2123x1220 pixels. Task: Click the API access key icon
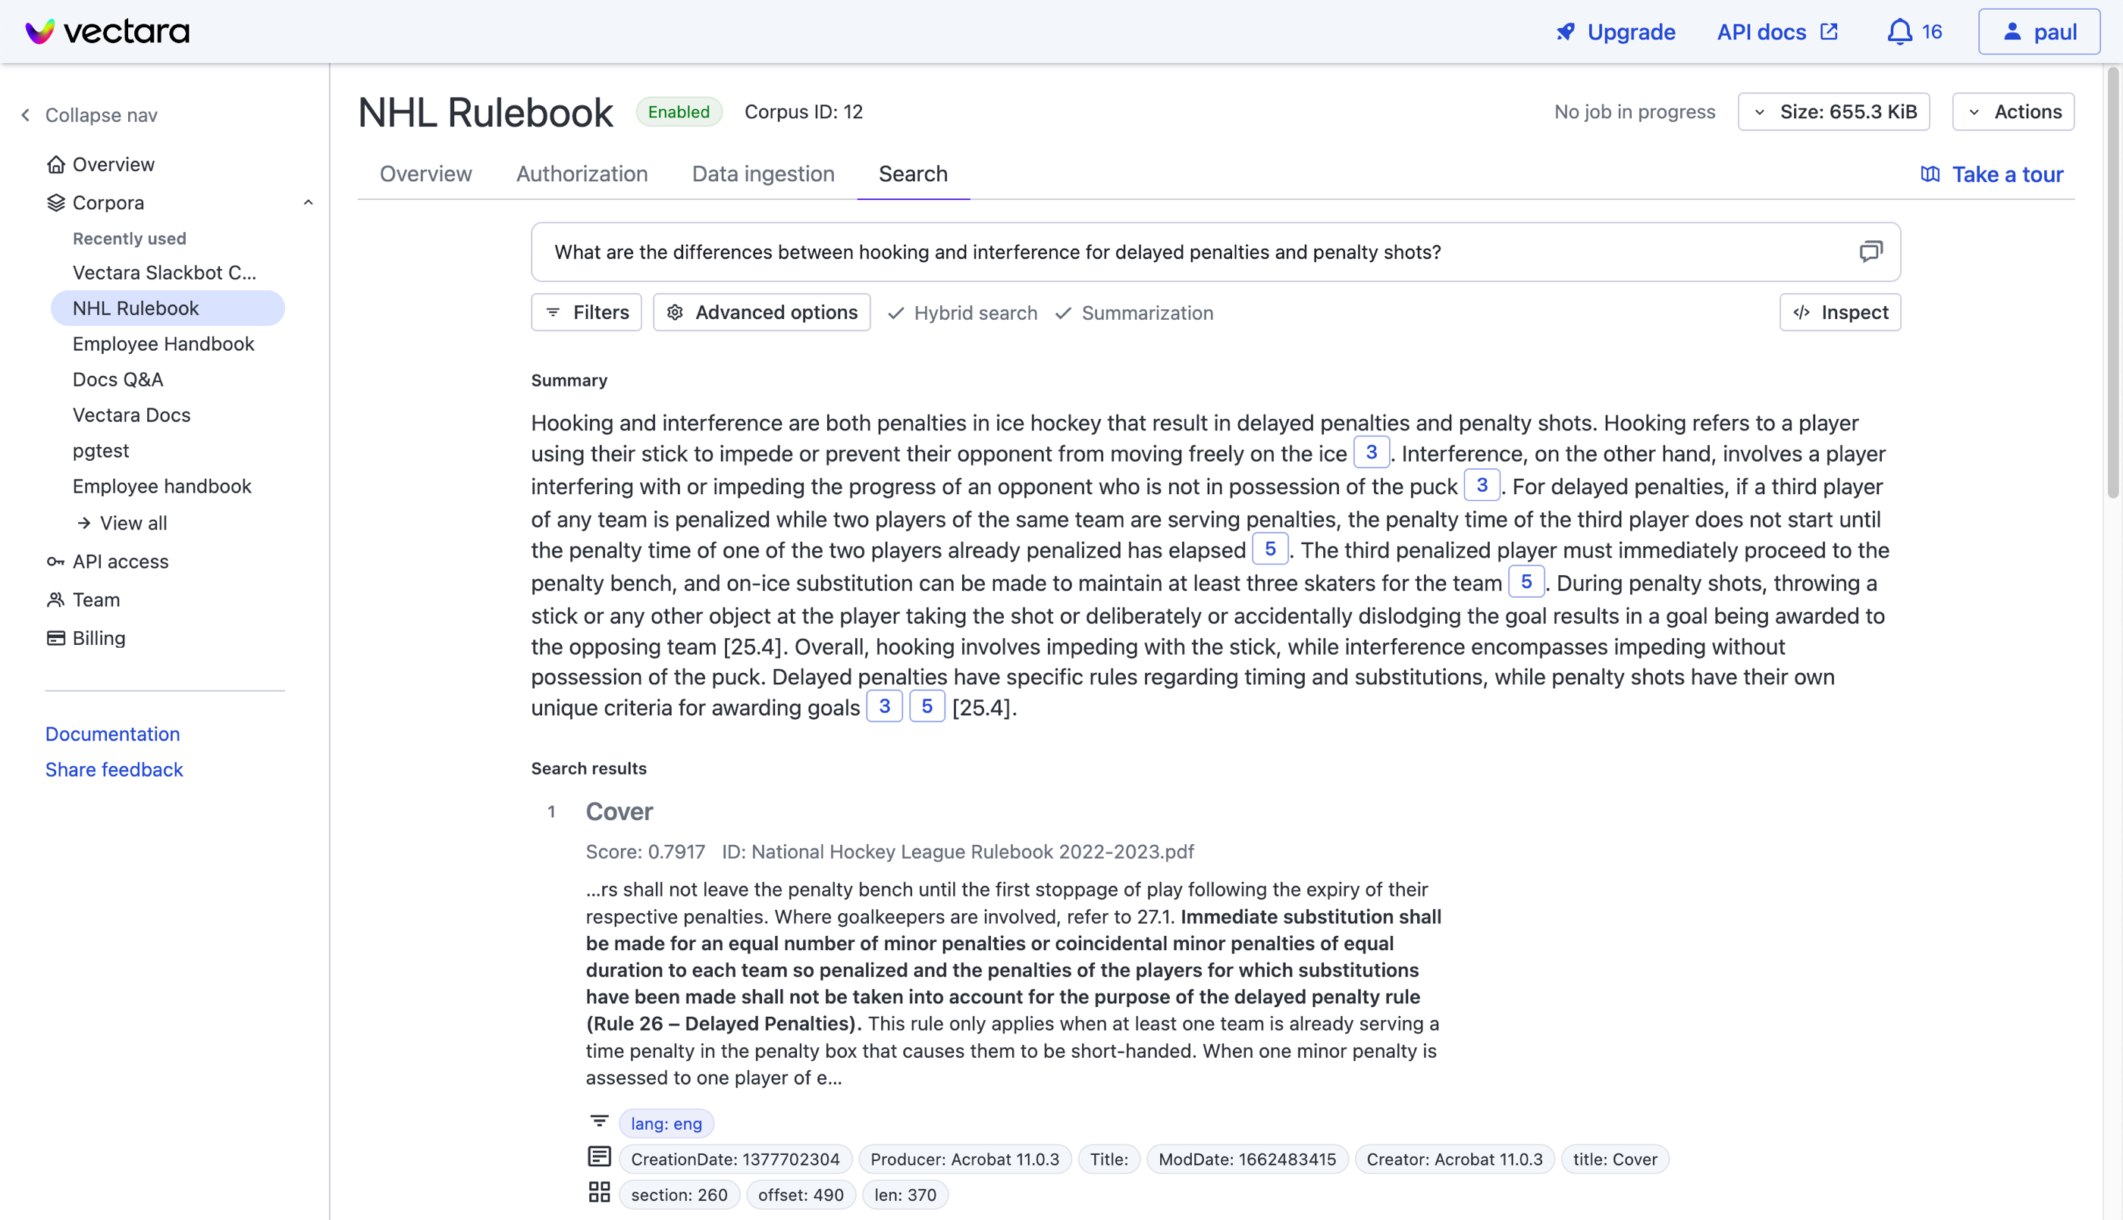tap(55, 562)
